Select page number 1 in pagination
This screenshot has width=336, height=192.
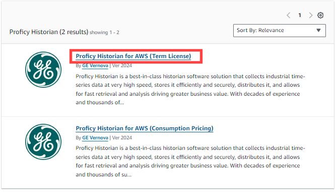click(300, 16)
